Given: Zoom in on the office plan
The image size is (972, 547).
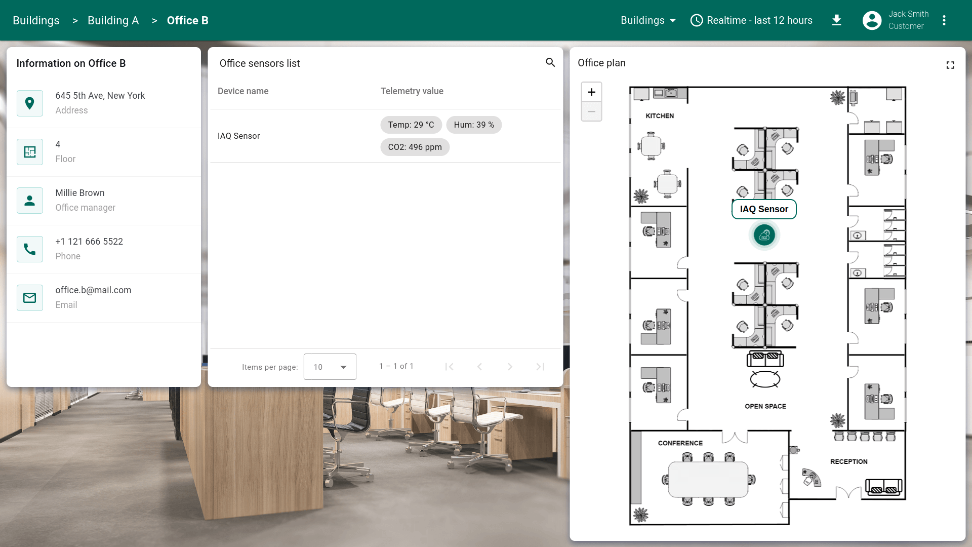Looking at the screenshot, I should pyautogui.click(x=591, y=92).
